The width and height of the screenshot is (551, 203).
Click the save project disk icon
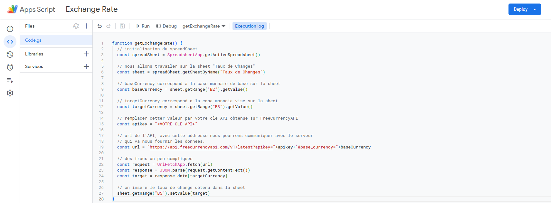[x=122, y=26]
